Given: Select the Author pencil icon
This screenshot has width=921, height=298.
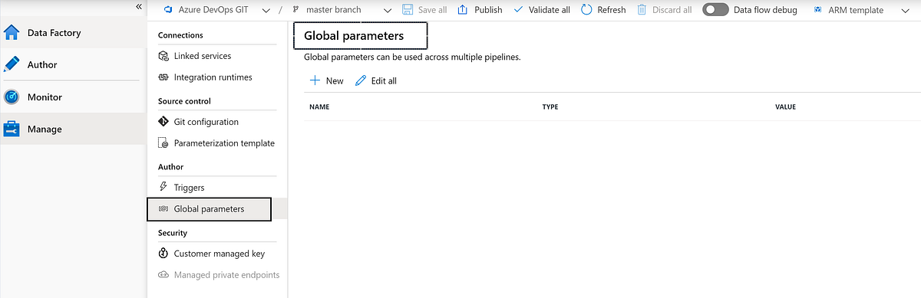Looking at the screenshot, I should pyautogui.click(x=12, y=65).
